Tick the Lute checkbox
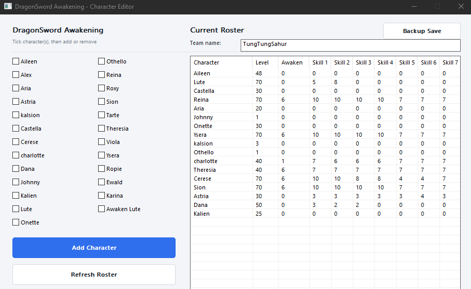This screenshot has width=471, height=289. click(x=15, y=209)
